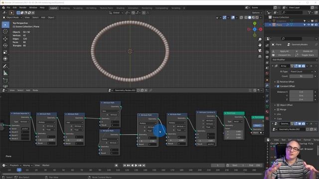
Task: Select the Move tool in viewport toolbar
Action: tap(5, 39)
